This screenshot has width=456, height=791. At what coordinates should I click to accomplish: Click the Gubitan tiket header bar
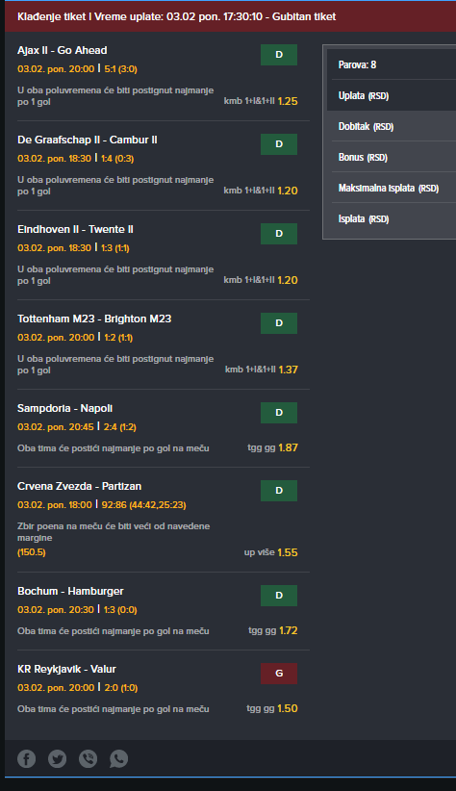[230, 16]
